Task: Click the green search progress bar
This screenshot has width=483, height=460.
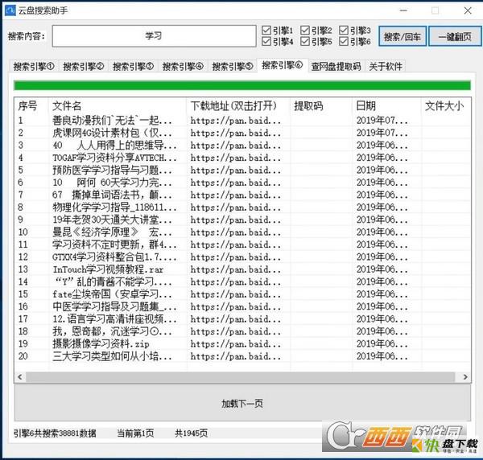Action: point(242,85)
